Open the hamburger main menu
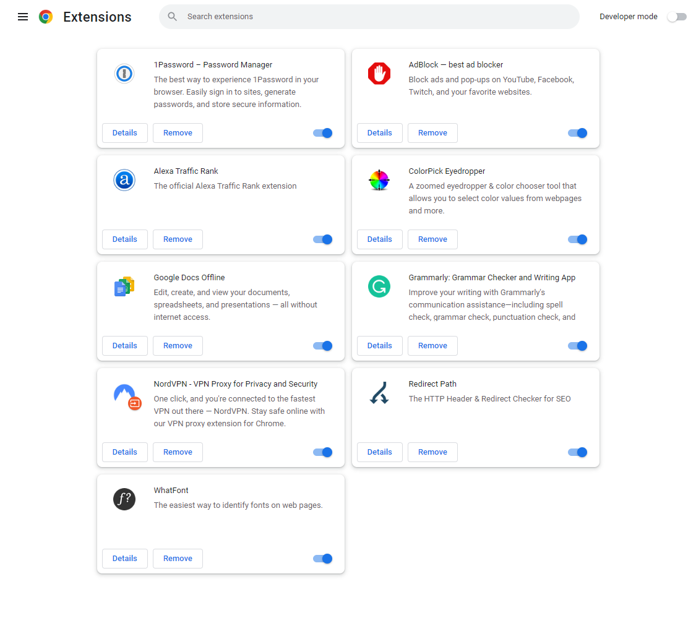696x631 pixels. pos(23,17)
